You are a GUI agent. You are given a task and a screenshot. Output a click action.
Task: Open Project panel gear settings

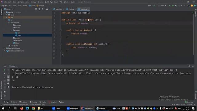click(47, 9)
